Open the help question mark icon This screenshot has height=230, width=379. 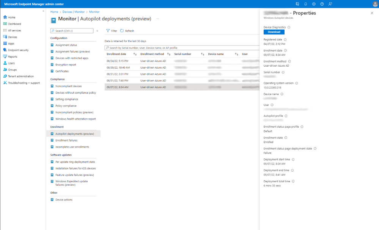[322, 4]
